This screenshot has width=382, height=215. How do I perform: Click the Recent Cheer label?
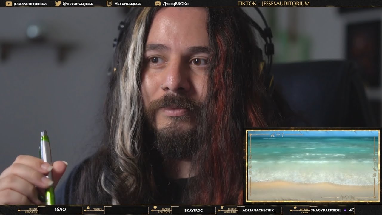304,211
